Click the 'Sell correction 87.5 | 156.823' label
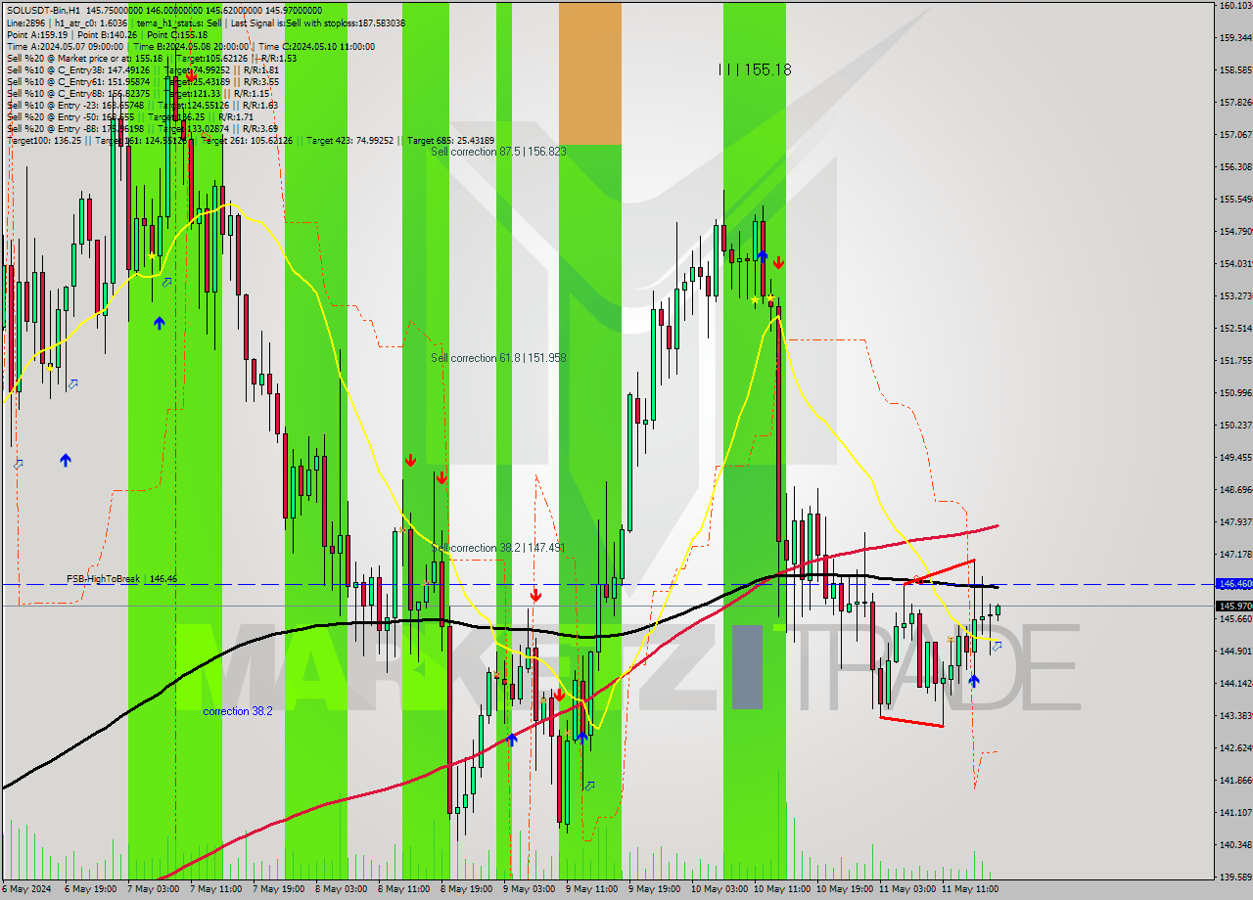Image resolution: width=1253 pixels, height=900 pixels. pyautogui.click(x=499, y=152)
